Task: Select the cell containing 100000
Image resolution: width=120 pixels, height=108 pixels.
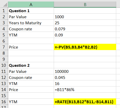Action: [85, 71]
